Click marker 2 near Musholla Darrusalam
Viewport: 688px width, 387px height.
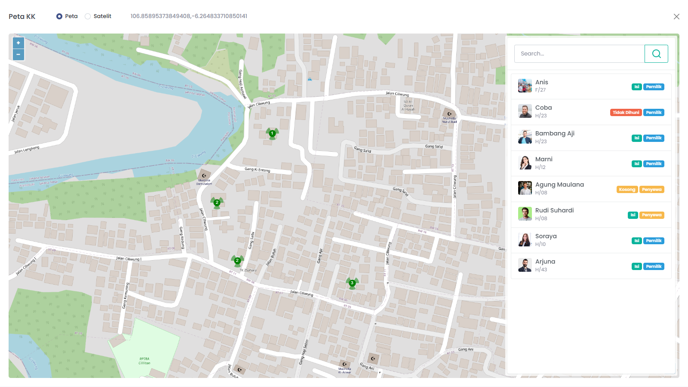pyautogui.click(x=217, y=203)
